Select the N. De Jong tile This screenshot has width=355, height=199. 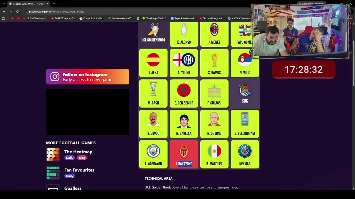[x=214, y=124]
